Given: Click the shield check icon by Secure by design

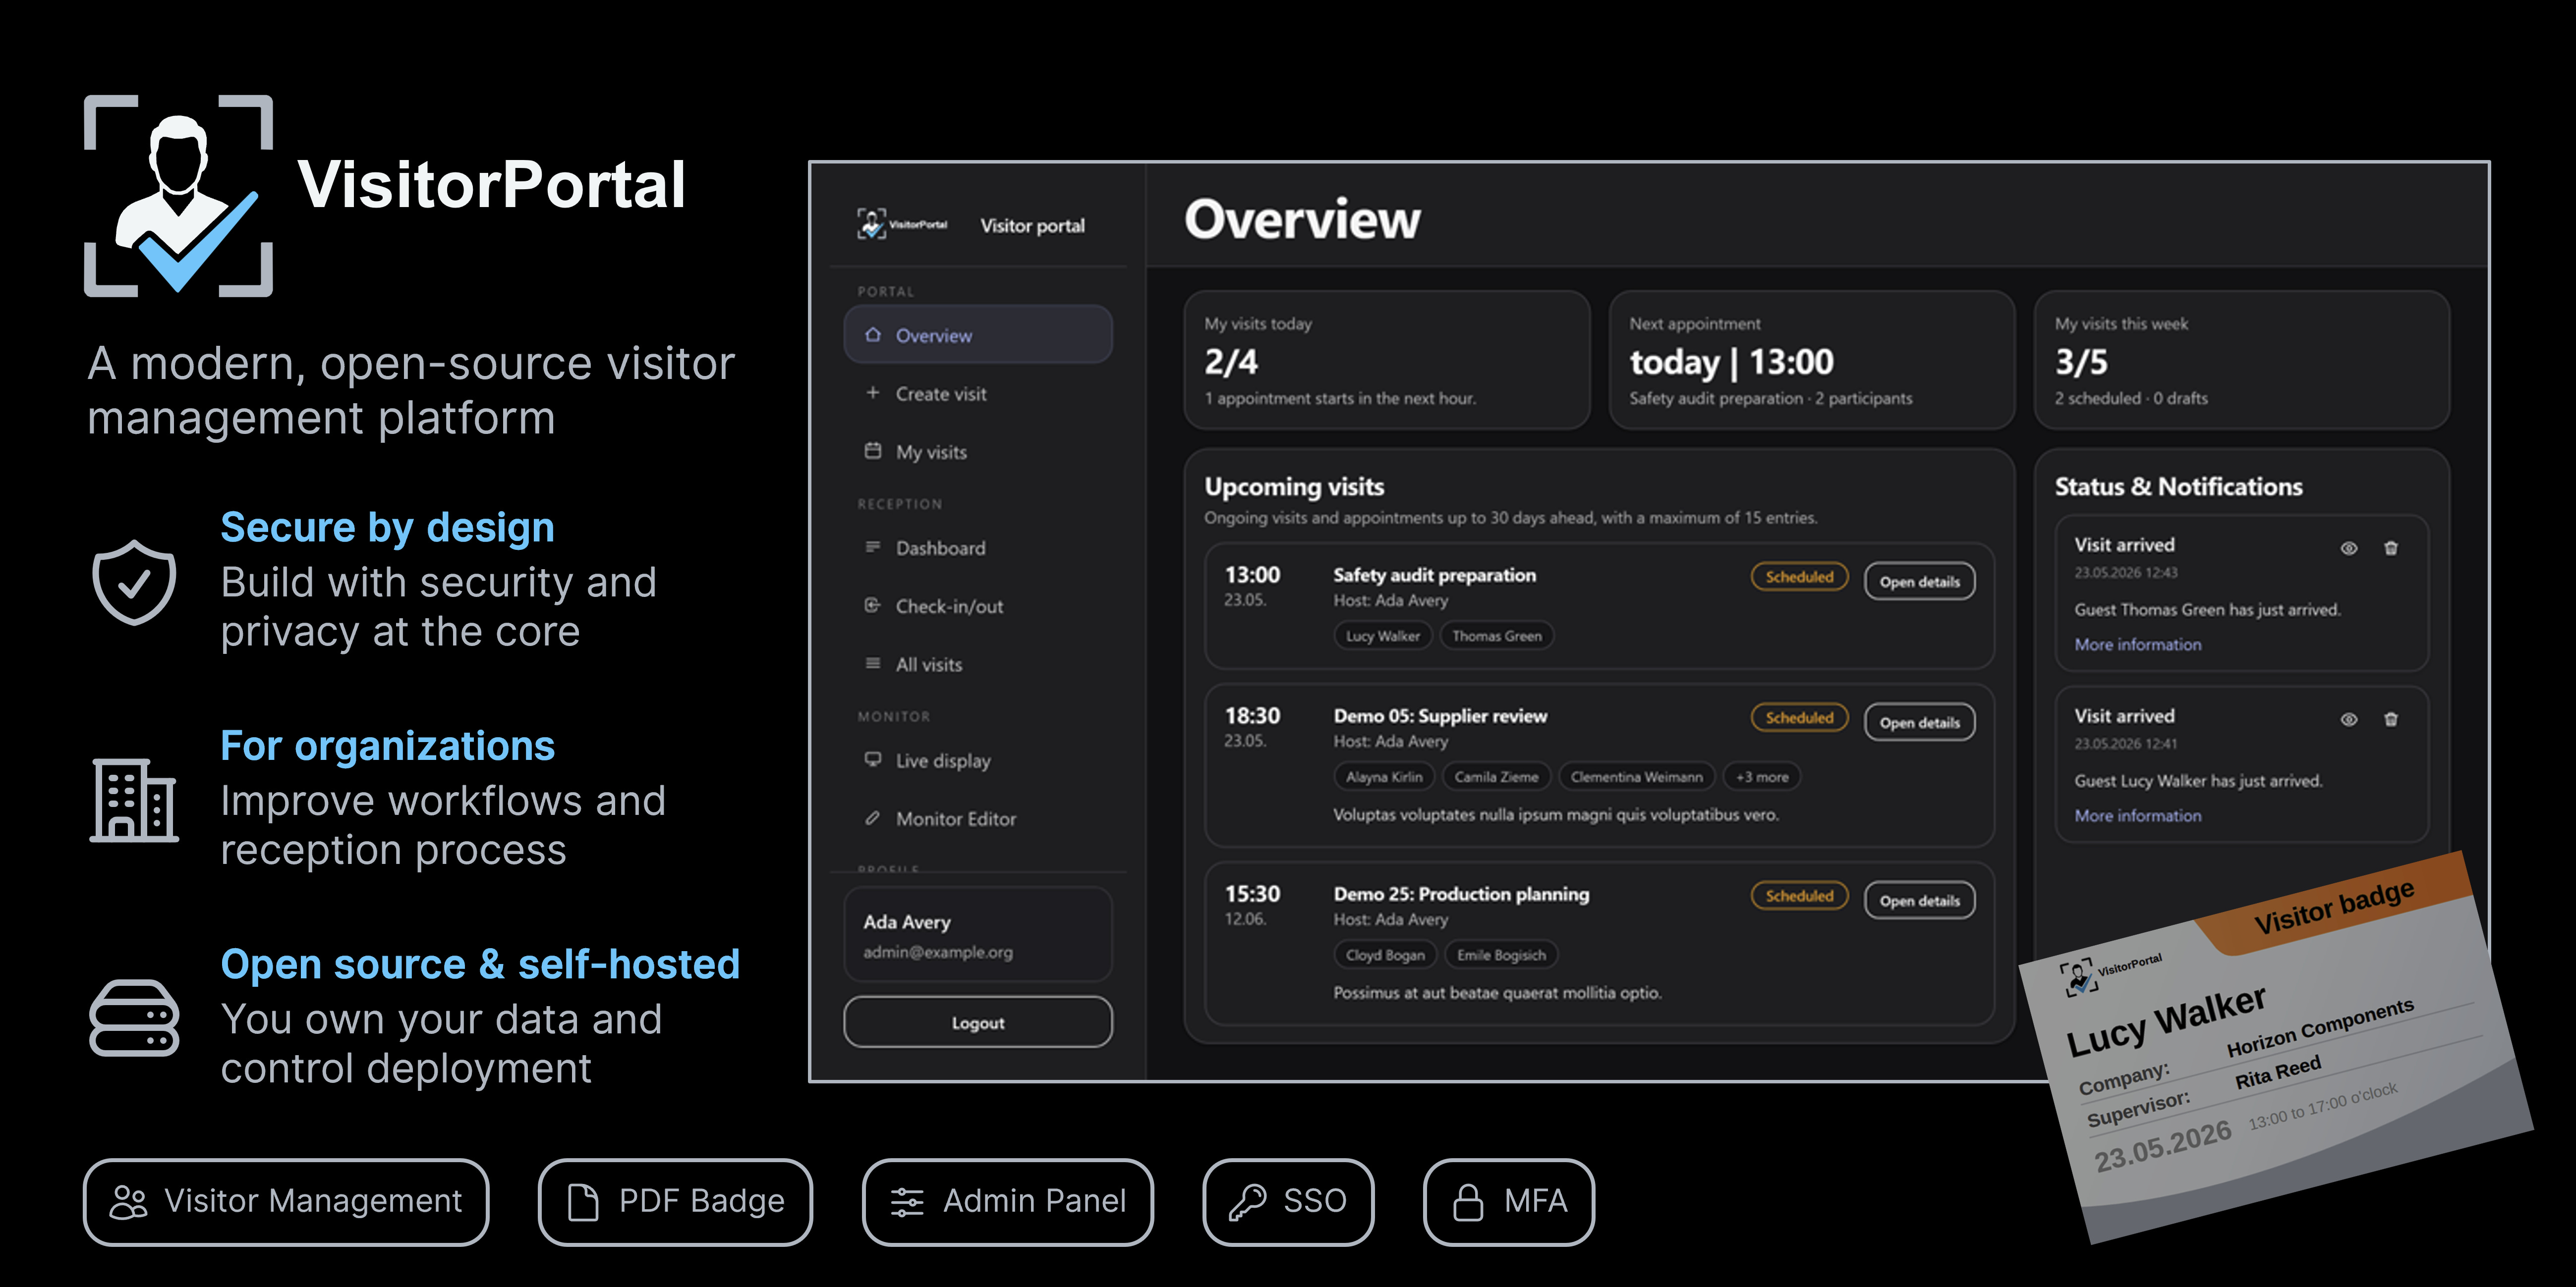Looking at the screenshot, I should click(134, 582).
